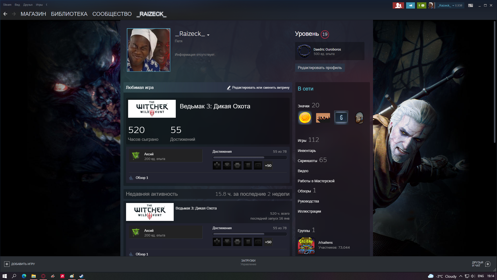The width and height of the screenshot is (497, 280).
Task: Open Обзоры link in sidebar
Action: coord(307,191)
